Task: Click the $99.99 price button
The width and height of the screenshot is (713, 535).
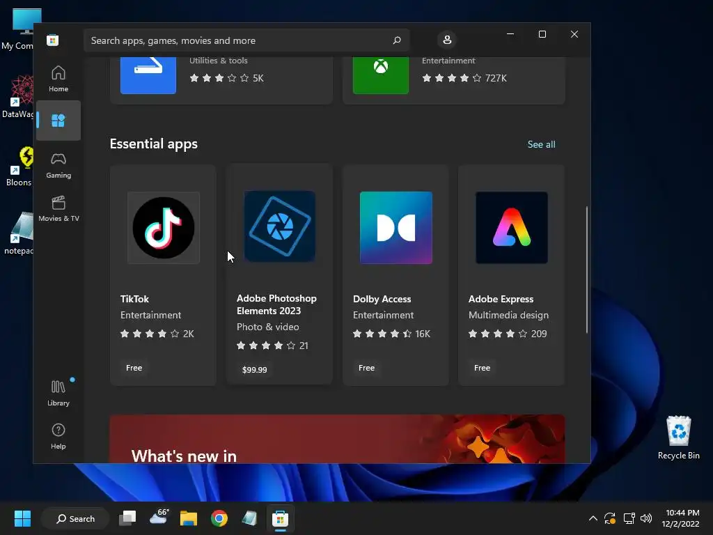Action: (x=255, y=369)
